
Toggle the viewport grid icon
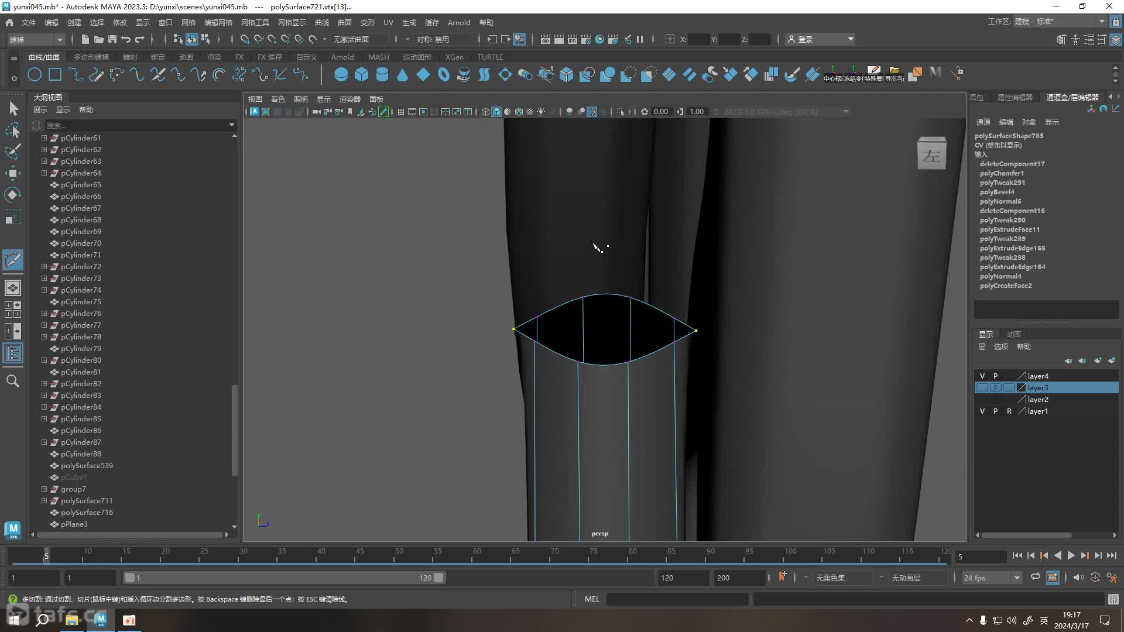[x=401, y=112]
